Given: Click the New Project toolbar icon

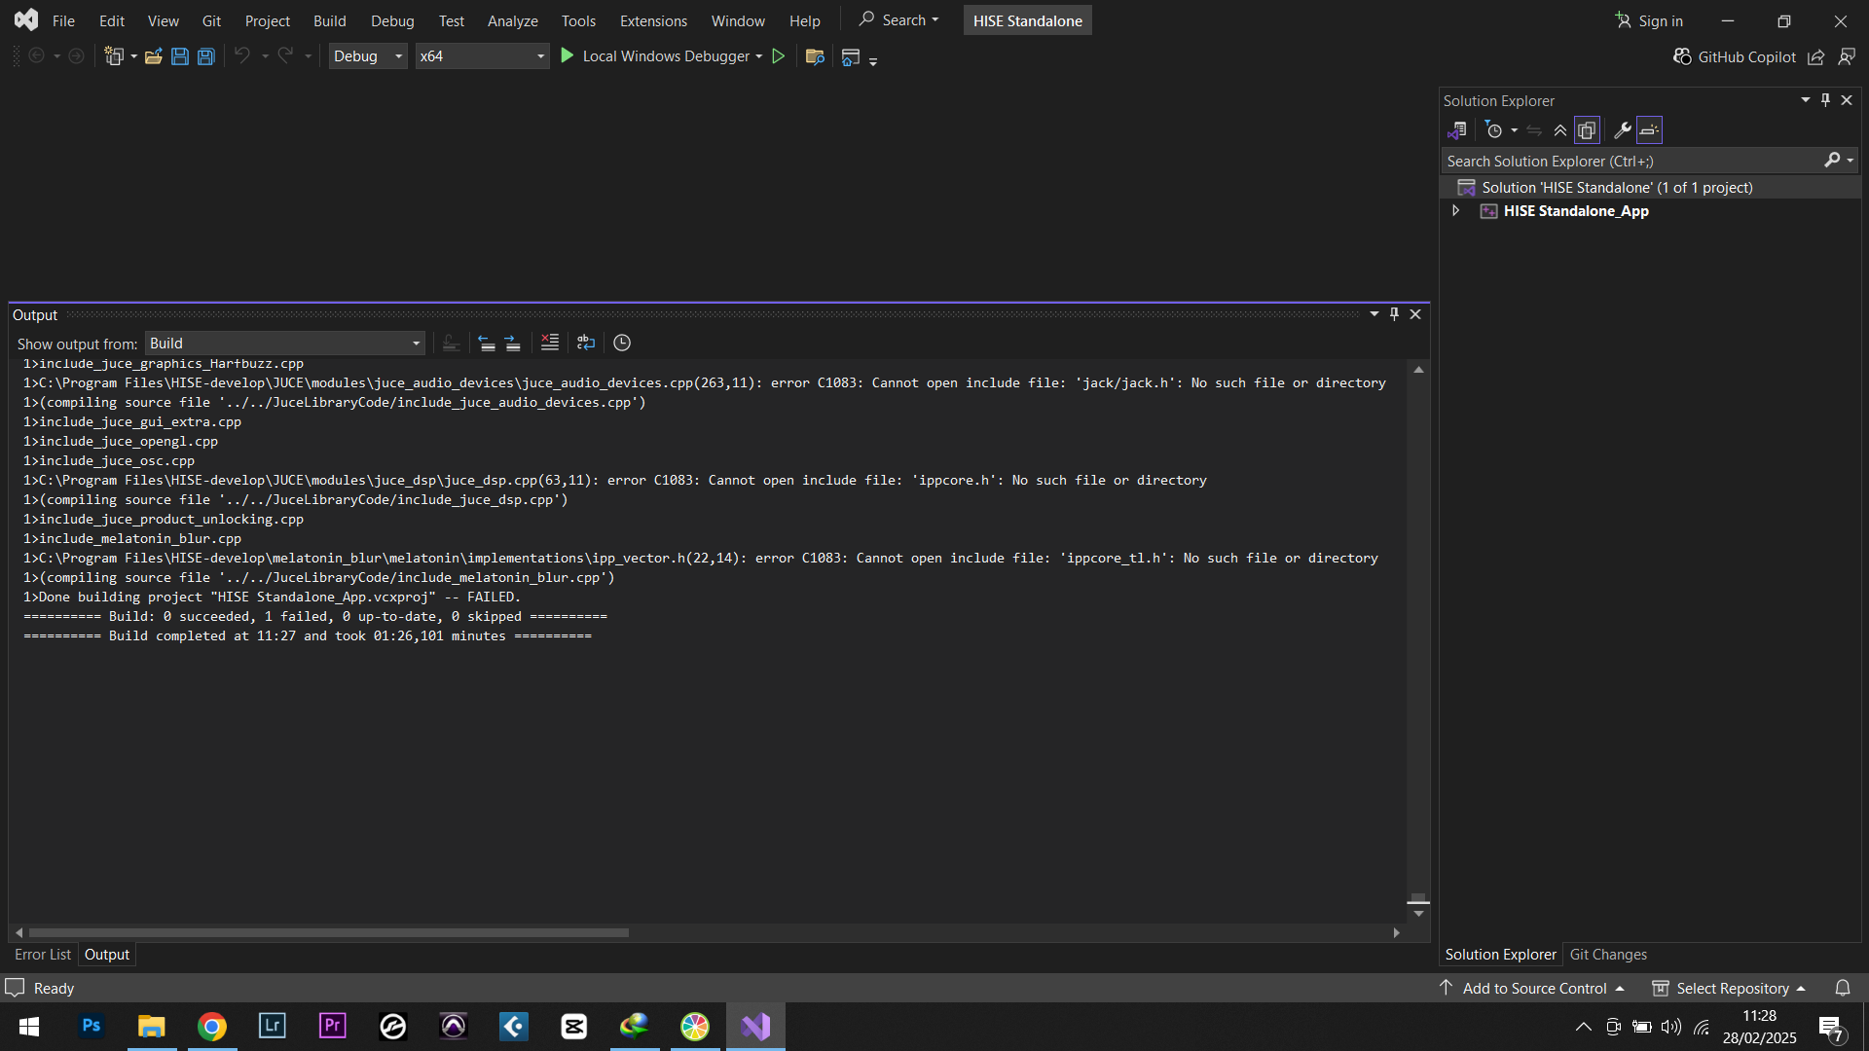Looking at the screenshot, I should click(x=114, y=56).
